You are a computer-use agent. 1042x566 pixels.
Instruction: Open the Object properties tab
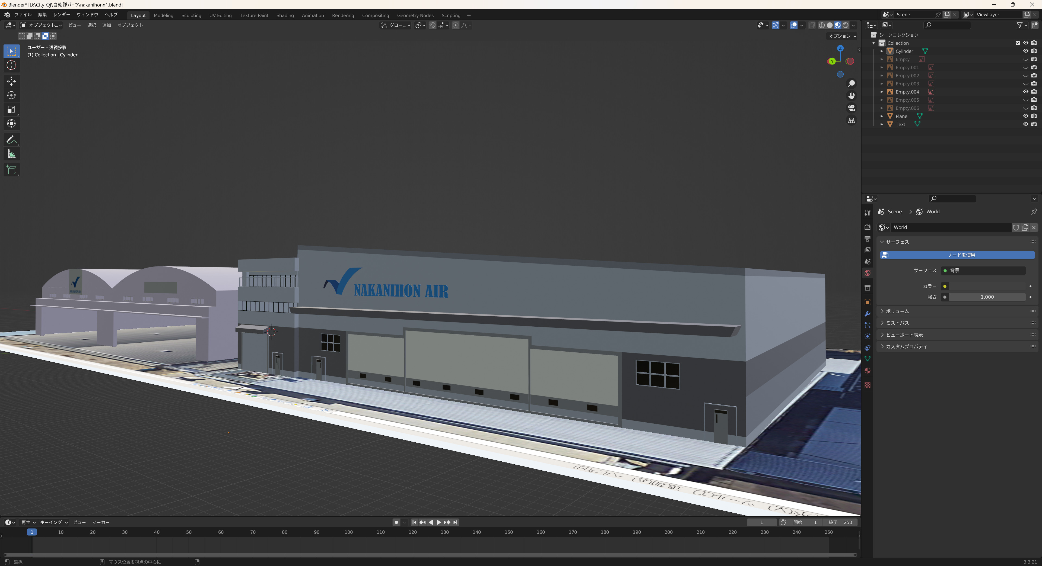[867, 302]
